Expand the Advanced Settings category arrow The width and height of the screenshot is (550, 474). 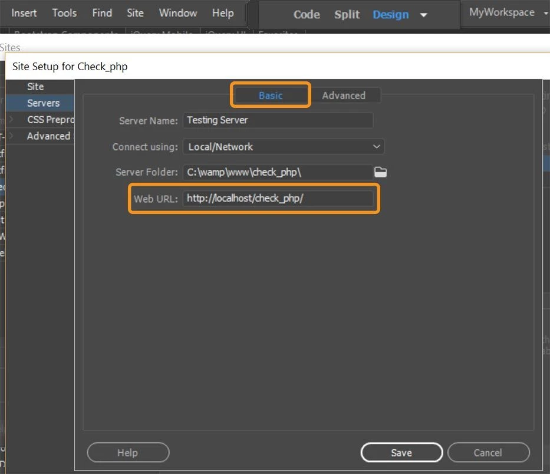coord(11,136)
